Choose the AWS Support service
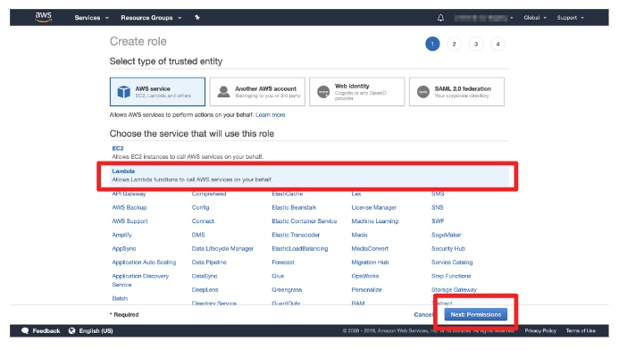 [x=130, y=221]
